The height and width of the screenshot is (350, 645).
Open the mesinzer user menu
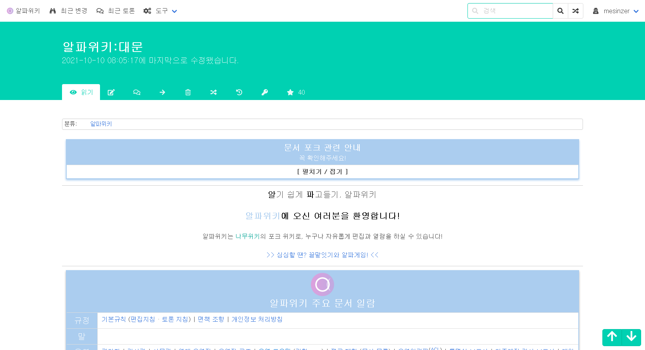click(616, 11)
